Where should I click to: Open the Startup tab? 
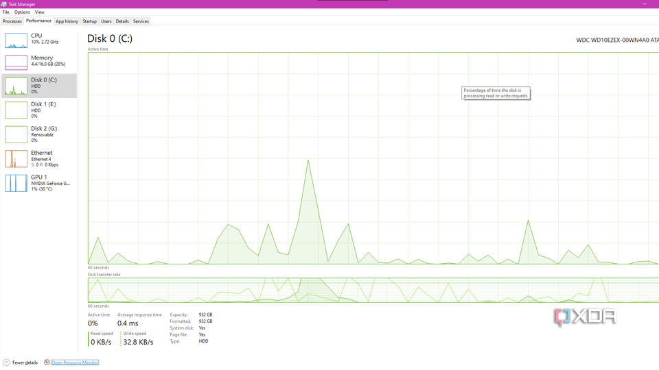click(x=89, y=21)
